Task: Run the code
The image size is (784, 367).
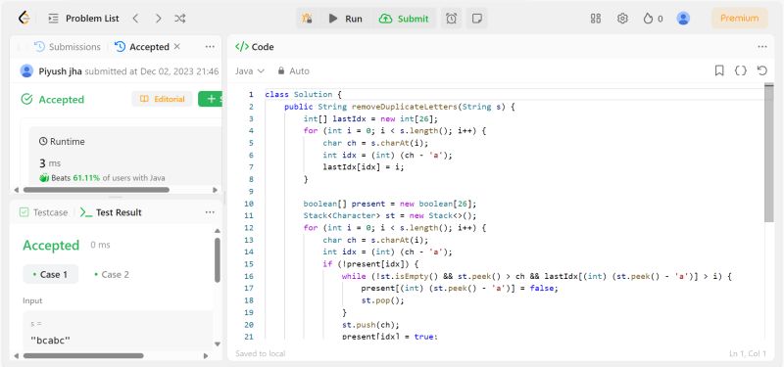Action: coord(346,19)
